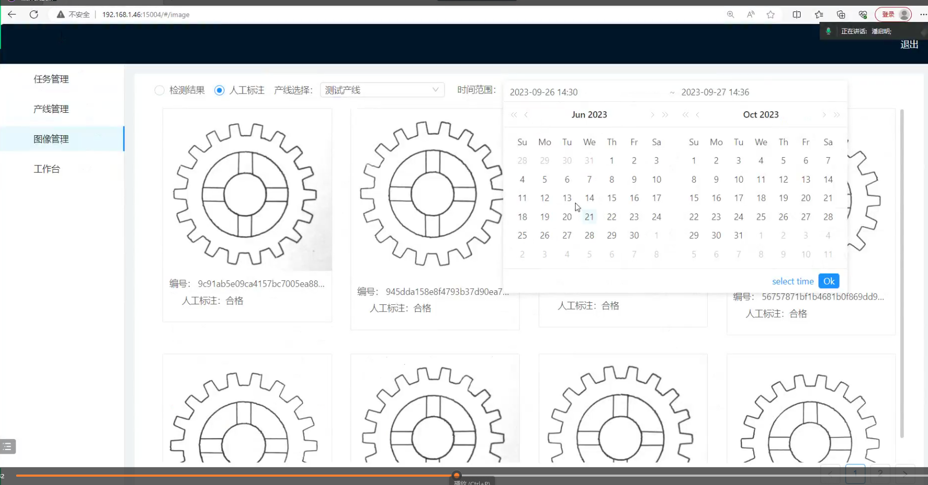This screenshot has height=485, width=928.
Task: Open the list icon at bottom left
Action: point(7,446)
